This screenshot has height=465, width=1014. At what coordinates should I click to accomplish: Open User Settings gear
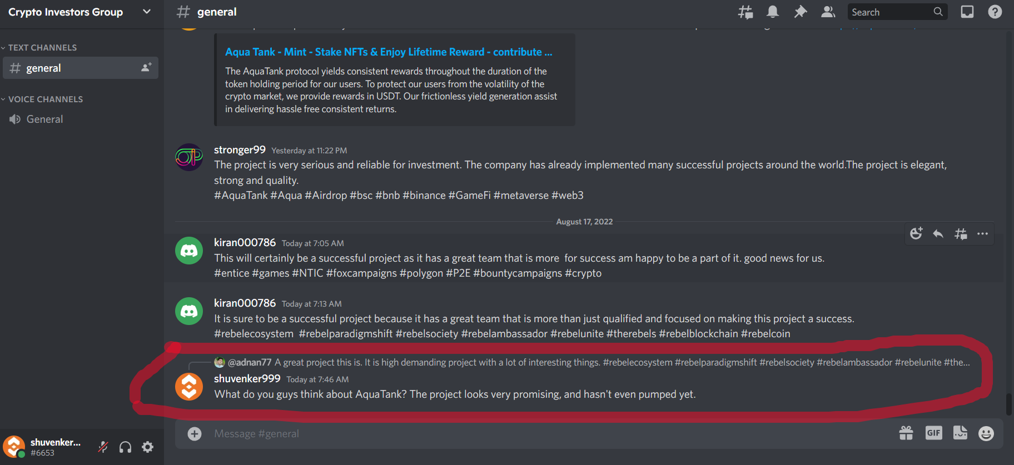pyautogui.click(x=148, y=447)
